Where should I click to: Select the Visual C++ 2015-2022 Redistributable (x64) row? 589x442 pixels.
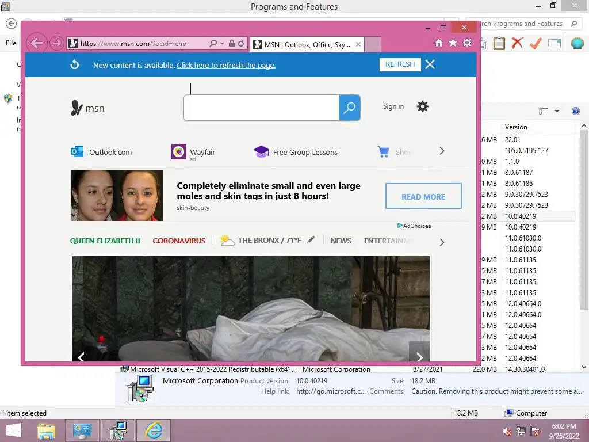click(332, 369)
